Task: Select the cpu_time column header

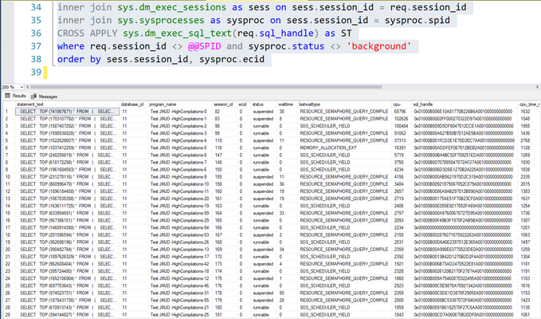Action: click(x=529, y=104)
